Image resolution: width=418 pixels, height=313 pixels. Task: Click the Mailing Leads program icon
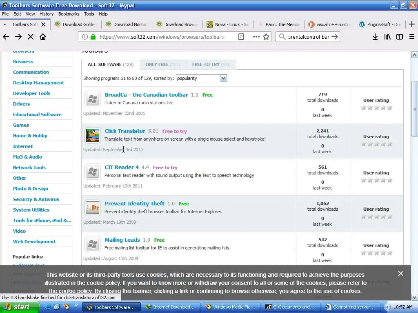tap(93, 244)
